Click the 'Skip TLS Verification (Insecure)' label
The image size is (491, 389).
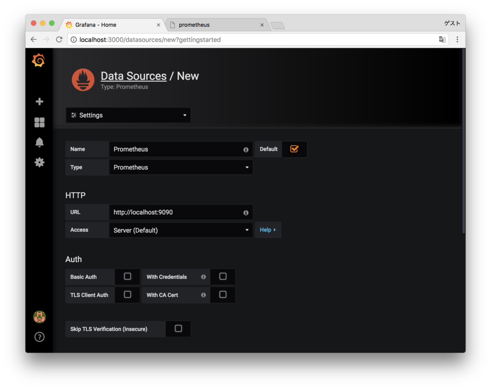[109, 329]
